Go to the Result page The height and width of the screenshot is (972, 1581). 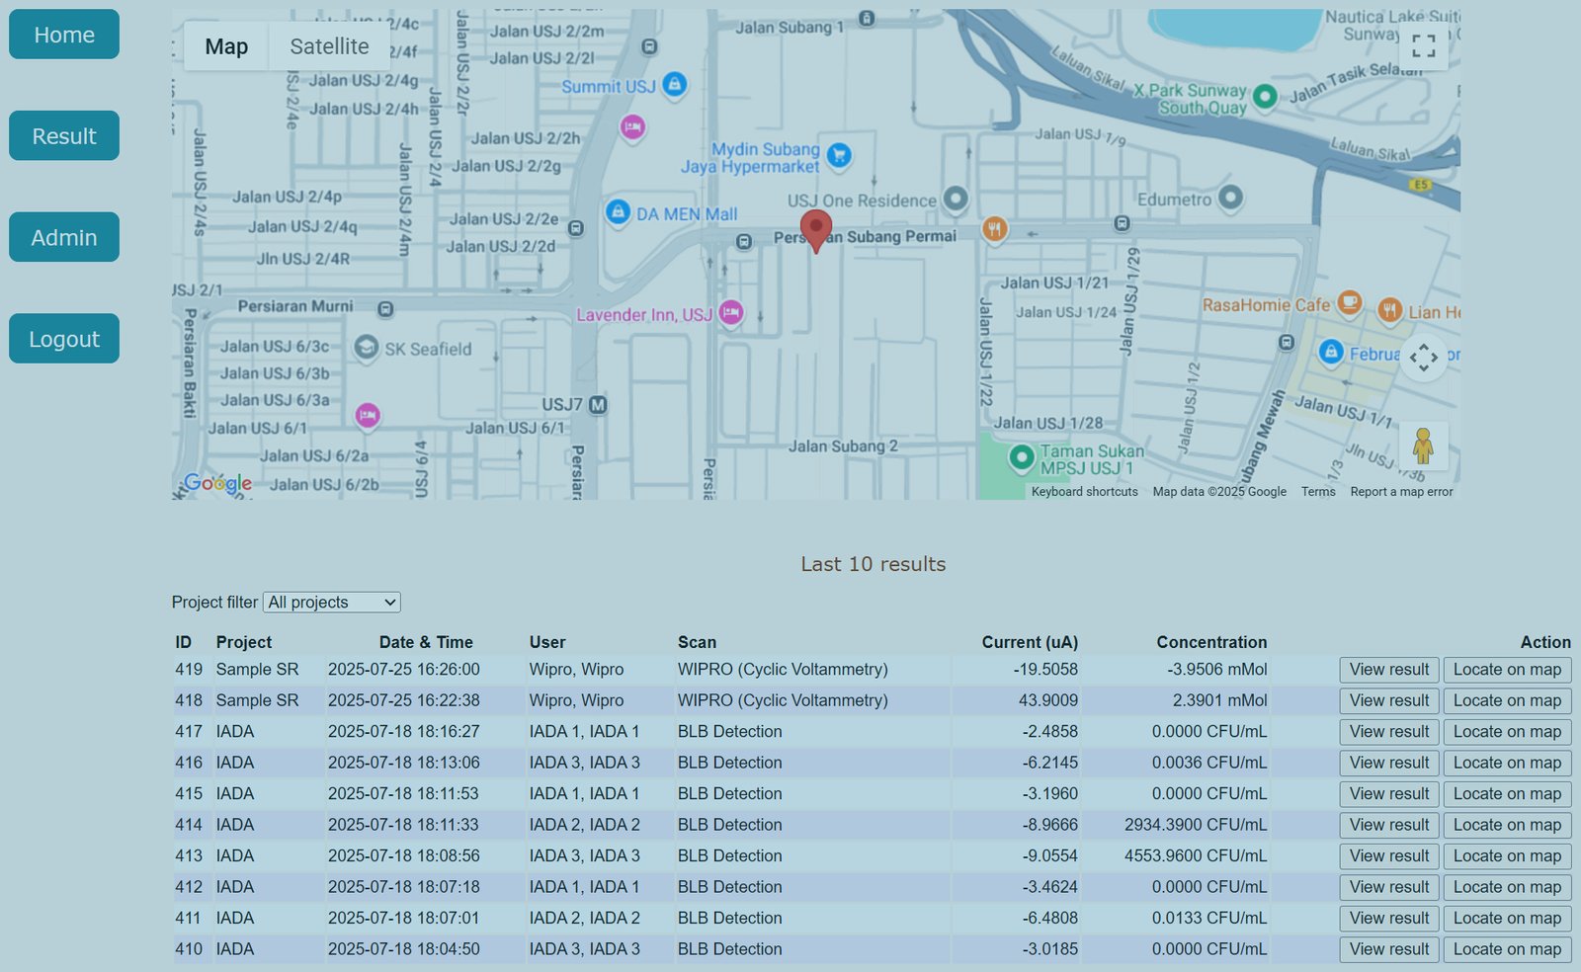[x=64, y=135]
